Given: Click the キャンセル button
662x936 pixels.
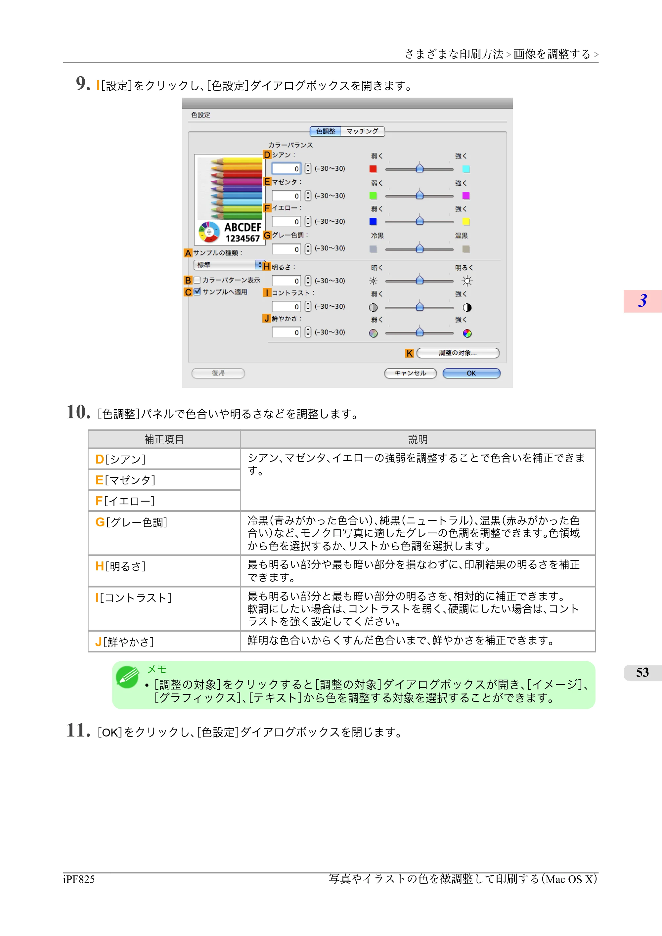Looking at the screenshot, I should (411, 373).
